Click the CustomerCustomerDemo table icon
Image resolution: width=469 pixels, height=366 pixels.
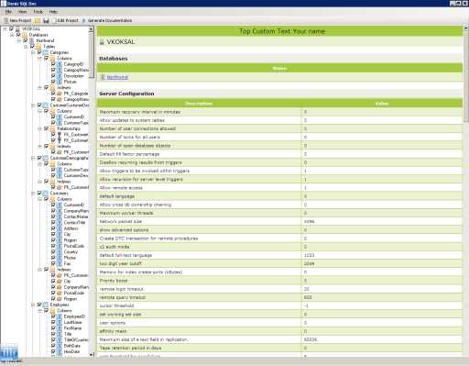pos(46,105)
